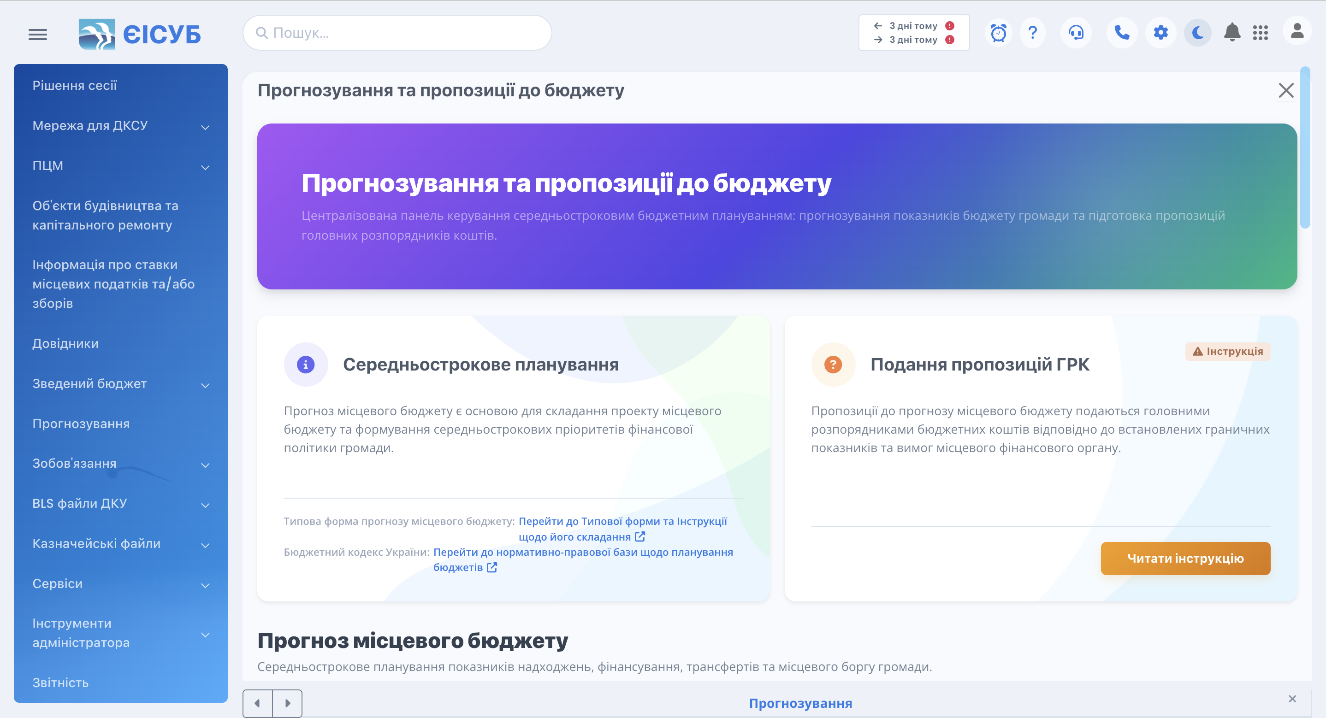This screenshot has width=1326, height=718.
Task: Switch to the Прогнозування bottom tab
Action: click(800, 703)
